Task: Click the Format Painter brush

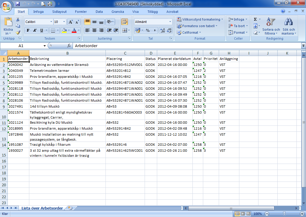Action: click(x=18, y=32)
